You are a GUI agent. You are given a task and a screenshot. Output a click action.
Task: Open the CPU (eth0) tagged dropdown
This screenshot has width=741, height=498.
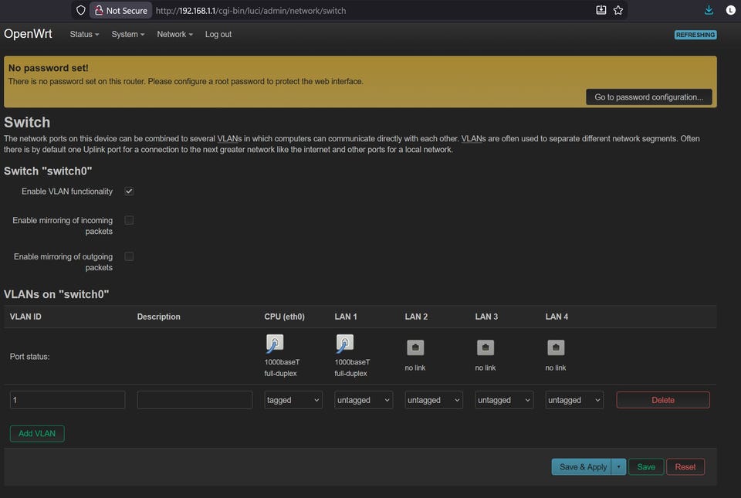[293, 400]
